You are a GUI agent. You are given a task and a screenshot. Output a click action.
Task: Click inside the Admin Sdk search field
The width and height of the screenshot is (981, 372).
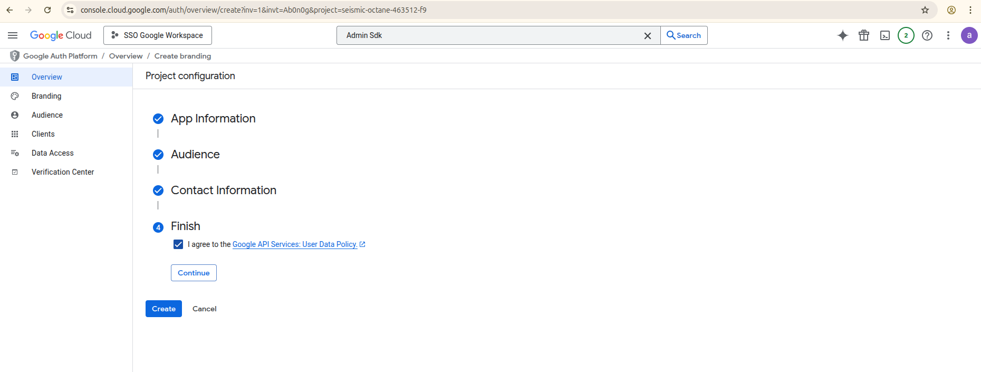(x=491, y=35)
